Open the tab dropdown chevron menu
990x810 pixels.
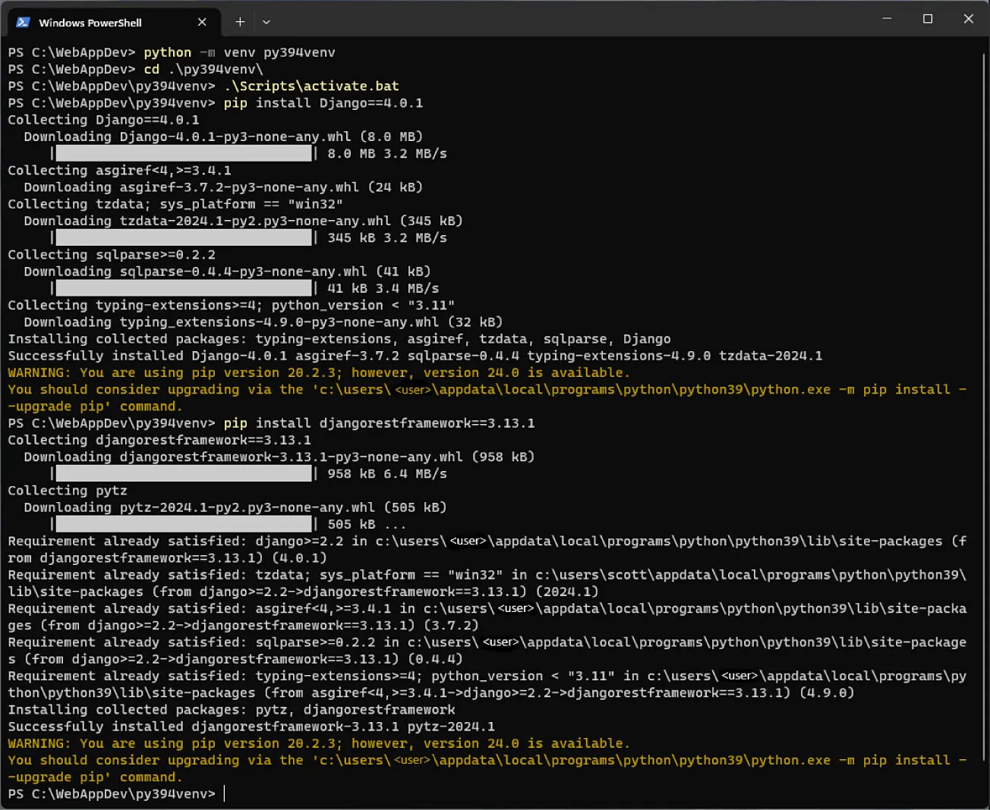(x=266, y=22)
